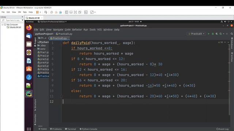Close the Library panel
234x131 pixels.
pos(22,17)
